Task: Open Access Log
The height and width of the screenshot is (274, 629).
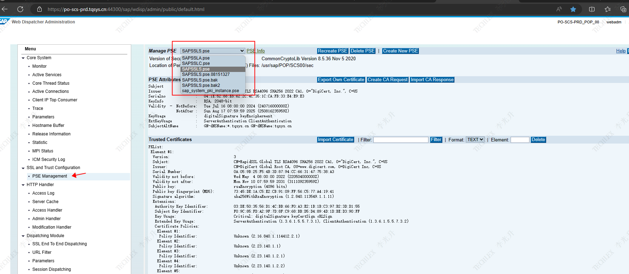Action: [43, 193]
